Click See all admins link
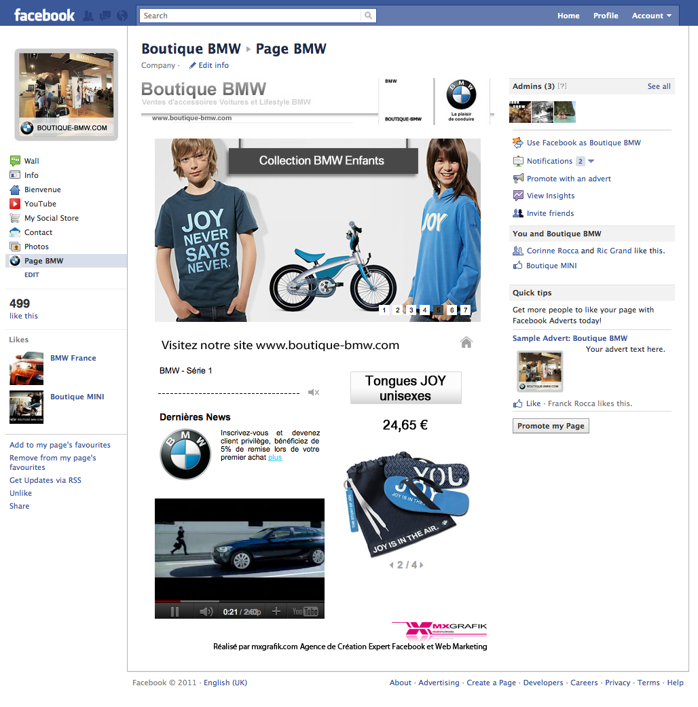The image size is (698, 707). click(x=659, y=86)
